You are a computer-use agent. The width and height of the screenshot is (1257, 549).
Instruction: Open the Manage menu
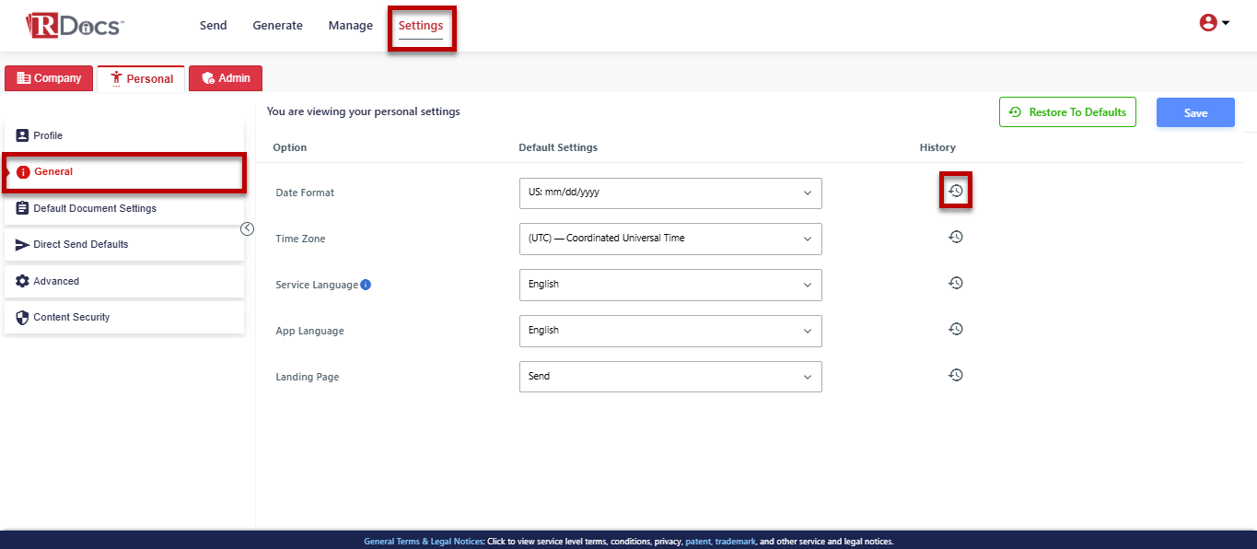(350, 26)
